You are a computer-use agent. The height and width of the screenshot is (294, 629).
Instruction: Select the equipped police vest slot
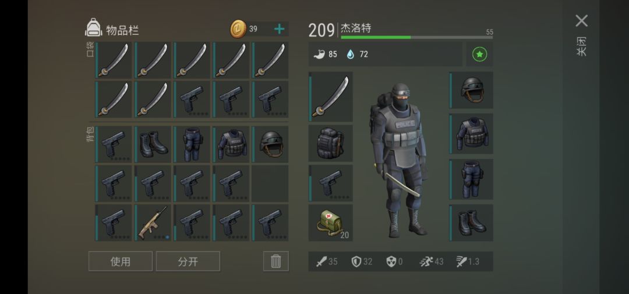471,133
